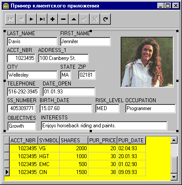Click purchase date cell 01.02.90

131,164
